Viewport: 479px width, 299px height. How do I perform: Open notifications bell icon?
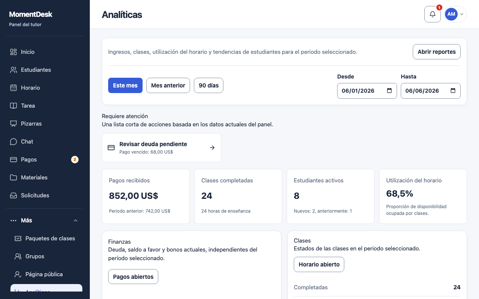pos(433,14)
